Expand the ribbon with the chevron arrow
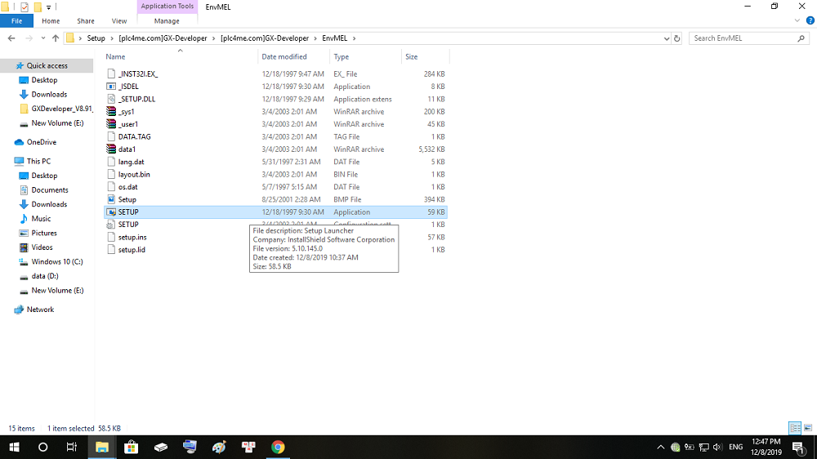 click(x=797, y=21)
